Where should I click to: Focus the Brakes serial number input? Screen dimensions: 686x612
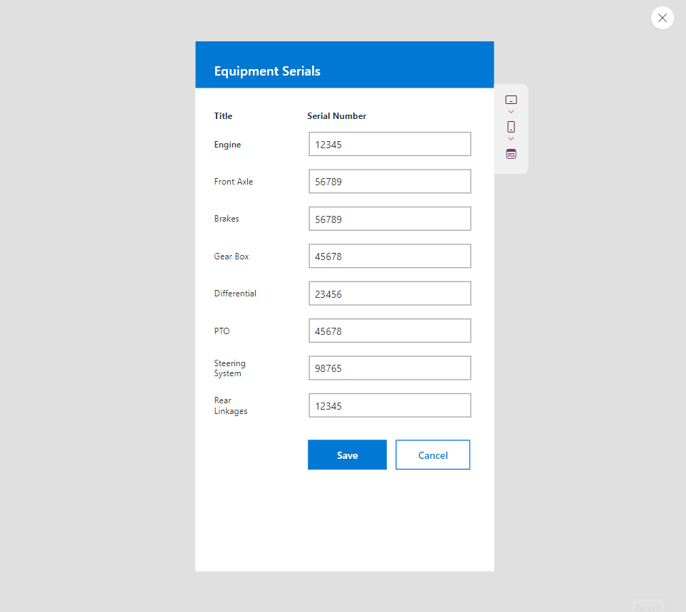click(389, 219)
